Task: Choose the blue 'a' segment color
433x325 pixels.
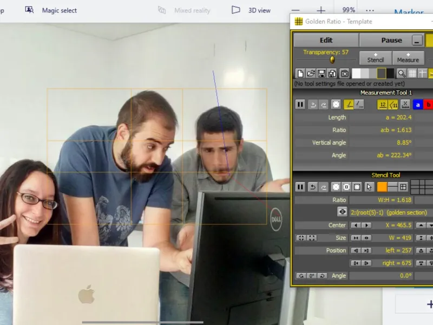Action: tap(418, 105)
